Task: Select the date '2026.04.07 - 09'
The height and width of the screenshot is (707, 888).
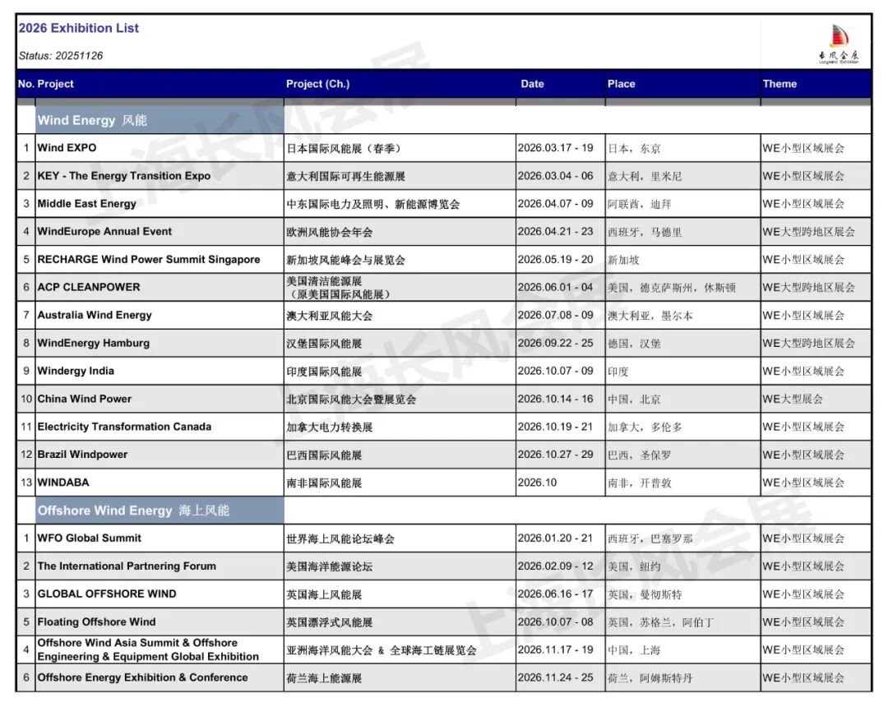Action: [556, 204]
